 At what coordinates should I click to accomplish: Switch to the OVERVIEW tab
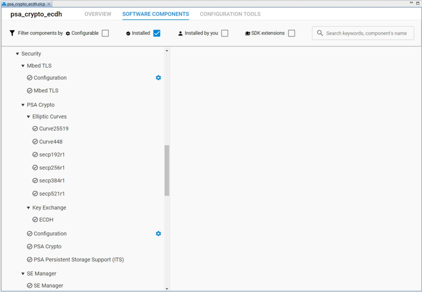click(x=98, y=14)
